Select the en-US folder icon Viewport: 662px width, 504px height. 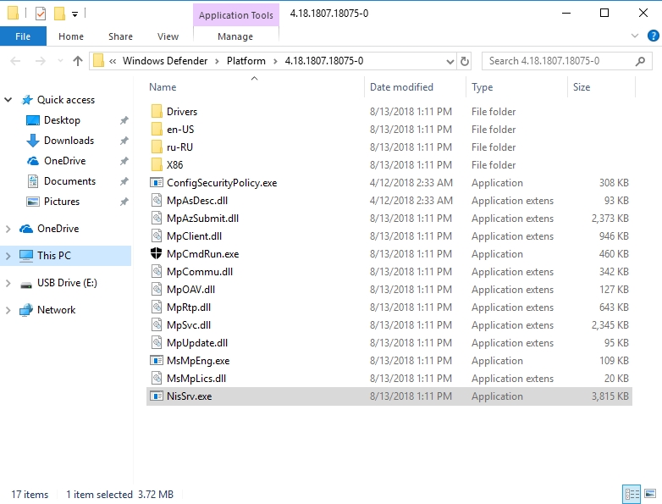tap(157, 130)
